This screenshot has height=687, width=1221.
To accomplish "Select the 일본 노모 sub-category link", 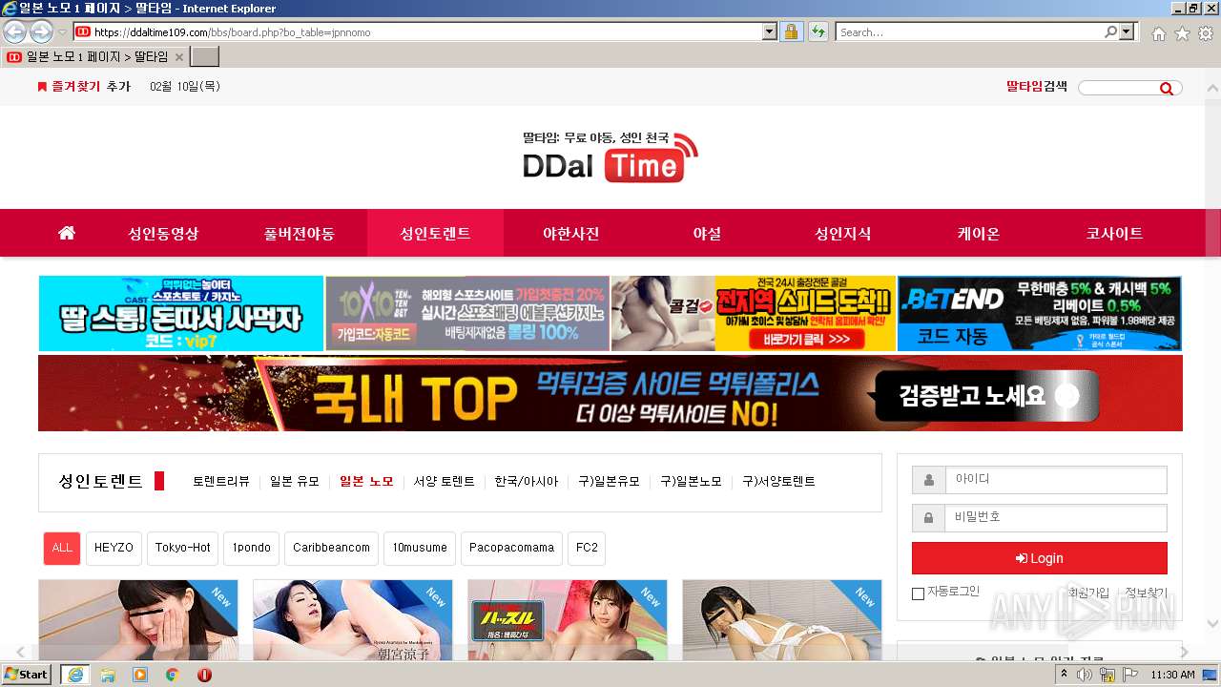I will pyautogui.click(x=366, y=482).
